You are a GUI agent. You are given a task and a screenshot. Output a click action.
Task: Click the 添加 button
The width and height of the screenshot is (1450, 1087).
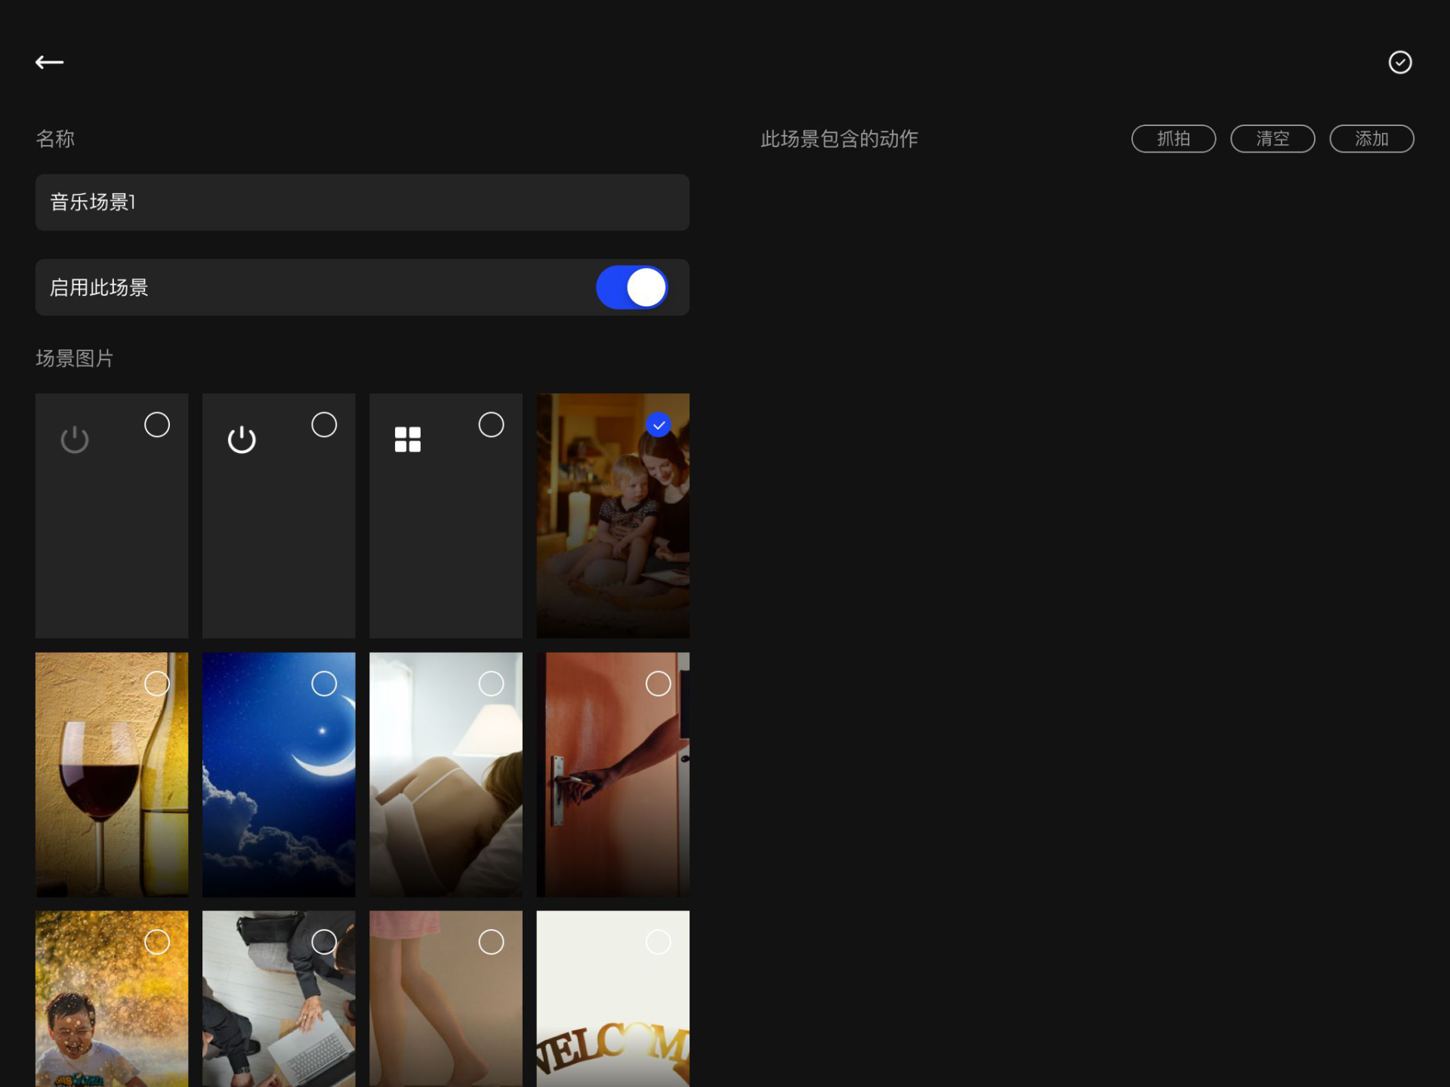[x=1371, y=139]
